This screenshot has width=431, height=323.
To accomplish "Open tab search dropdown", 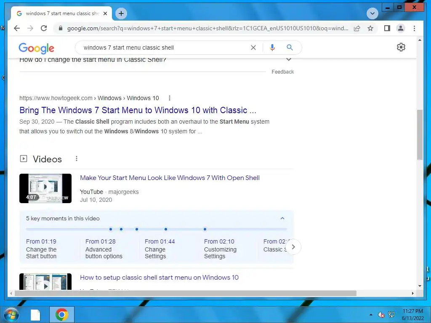I will (x=372, y=13).
